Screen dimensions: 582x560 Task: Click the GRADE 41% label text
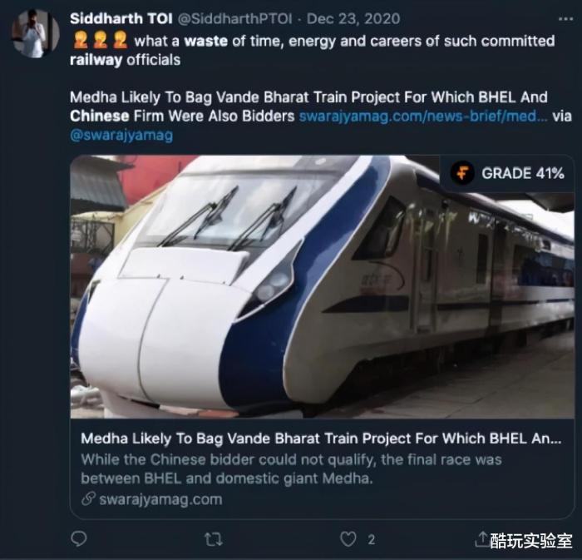coord(523,173)
